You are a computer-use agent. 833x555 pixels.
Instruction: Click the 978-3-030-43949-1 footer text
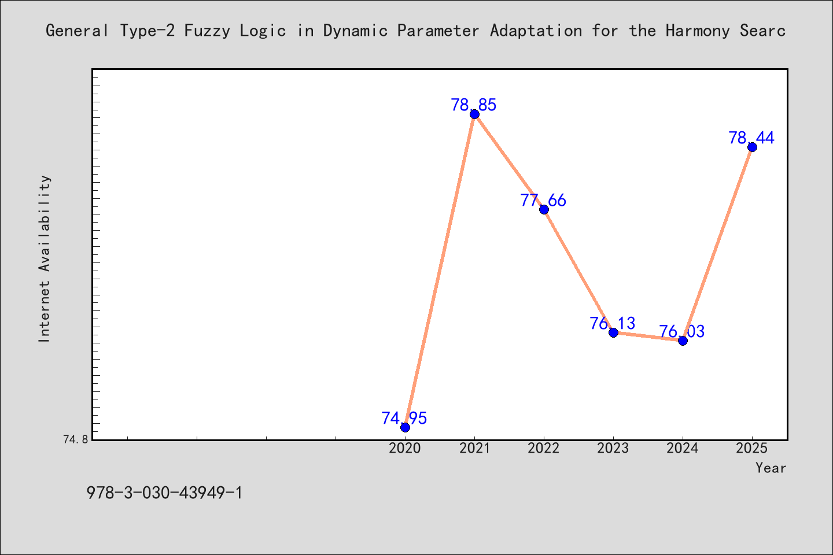tap(164, 493)
